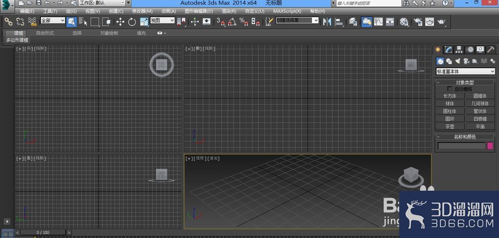Toggle Percent Snap icon
Viewport: 499px width, 238px height.
(244, 21)
